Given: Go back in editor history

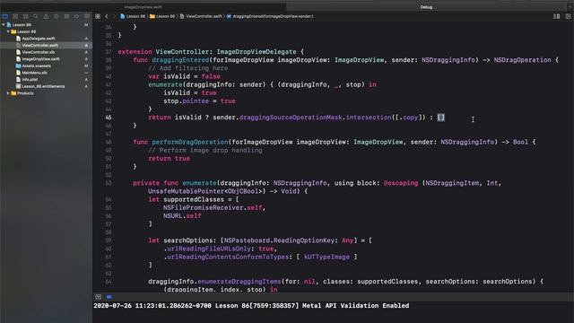Looking at the screenshot, I should [107, 16].
